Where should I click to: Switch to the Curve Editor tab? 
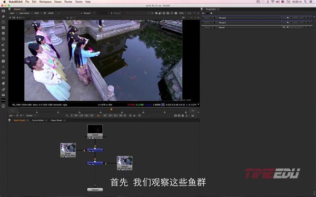[x=38, y=120]
